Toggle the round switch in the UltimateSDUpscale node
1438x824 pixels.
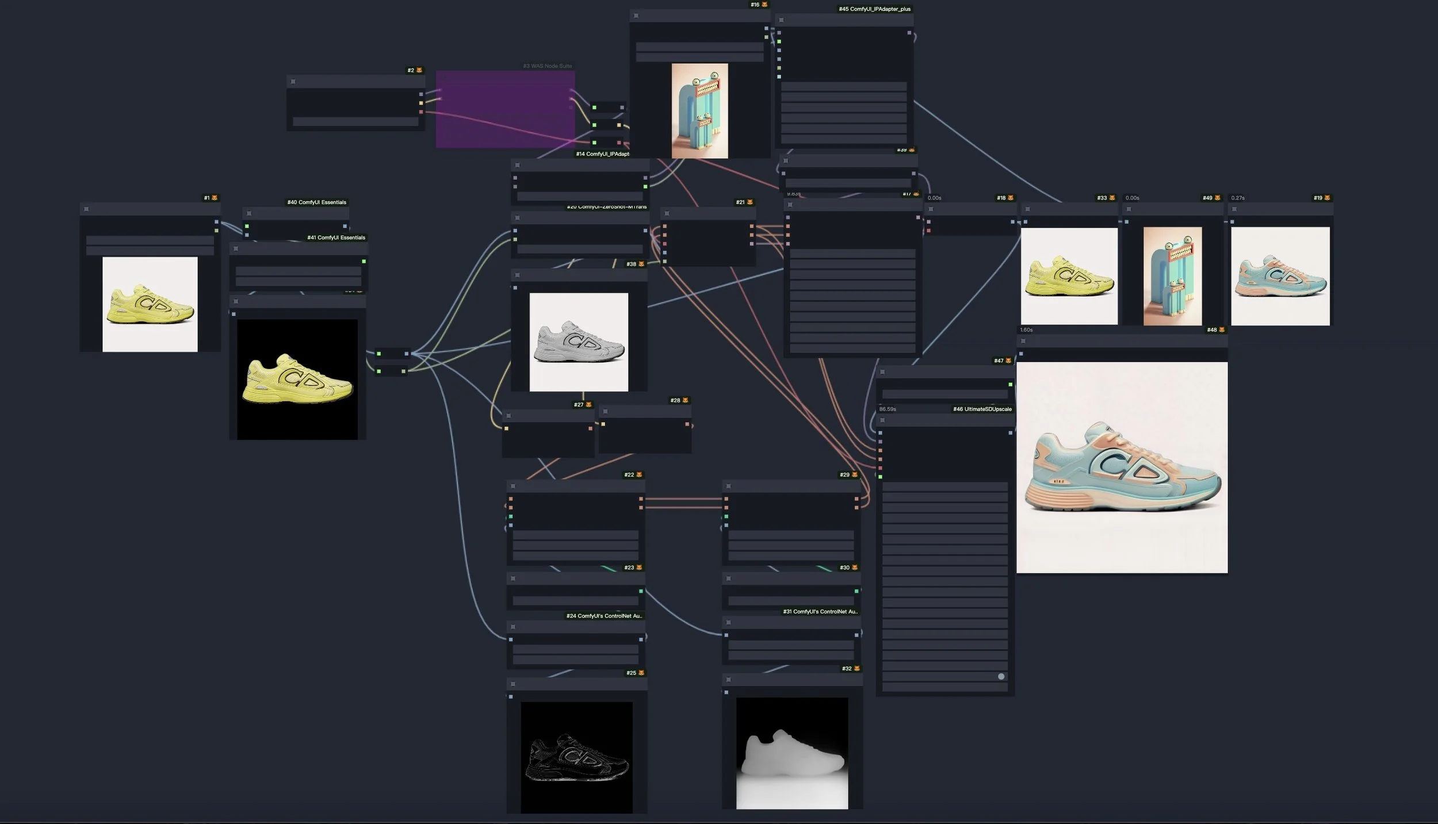(x=1001, y=677)
